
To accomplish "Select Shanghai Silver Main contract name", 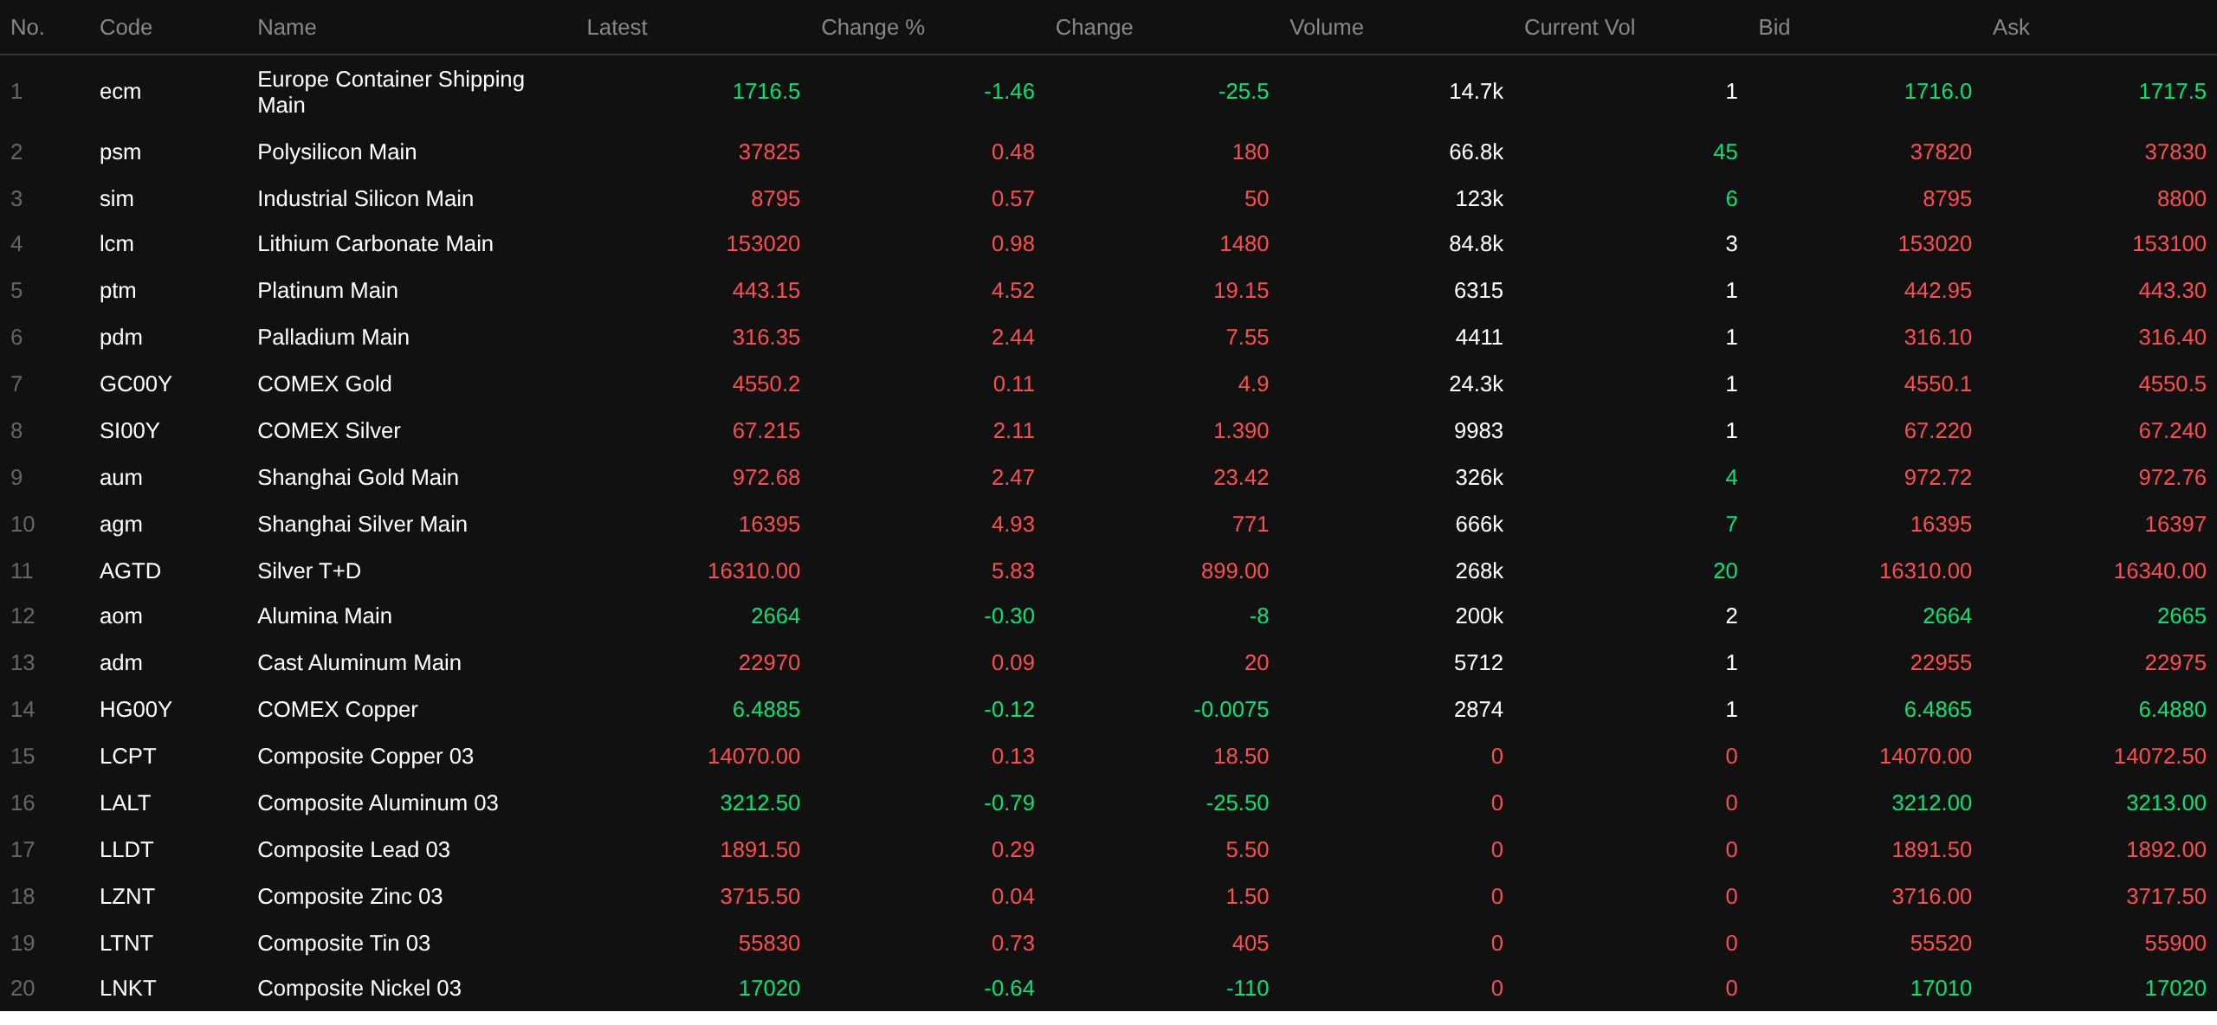I will click(x=362, y=525).
